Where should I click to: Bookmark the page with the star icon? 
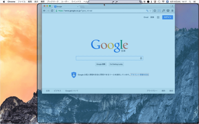click(150, 11)
